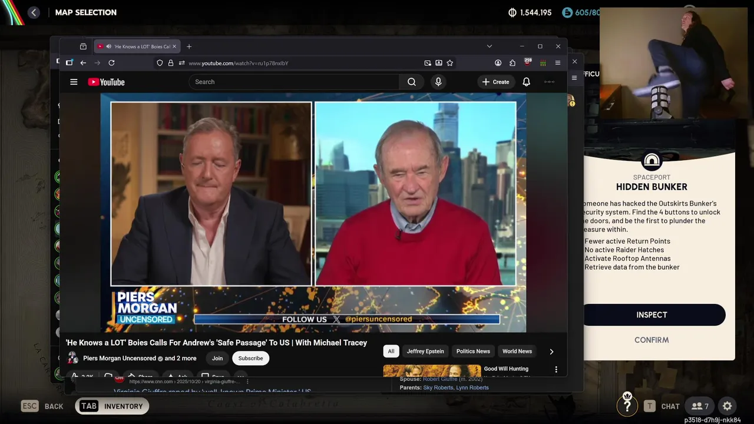754x424 pixels.
Task: Confirm the Hidden Bunker map selection
Action: pos(652,340)
